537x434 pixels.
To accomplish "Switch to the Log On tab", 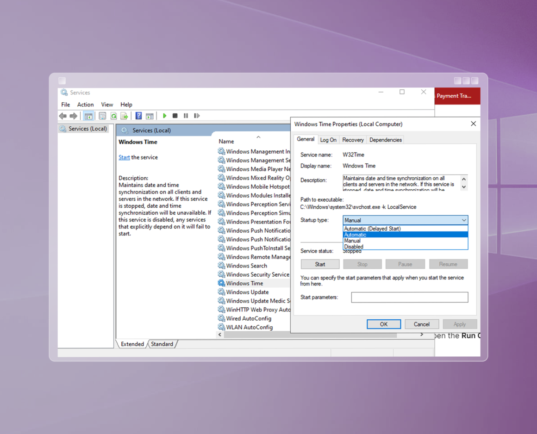I will 328,139.
